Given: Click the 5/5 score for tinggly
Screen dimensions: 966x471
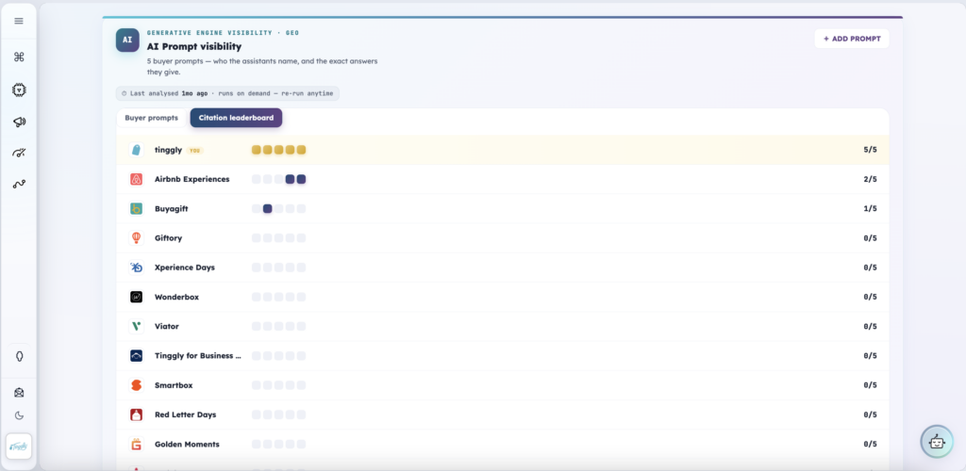Looking at the screenshot, I should click(x=870, y=150).
